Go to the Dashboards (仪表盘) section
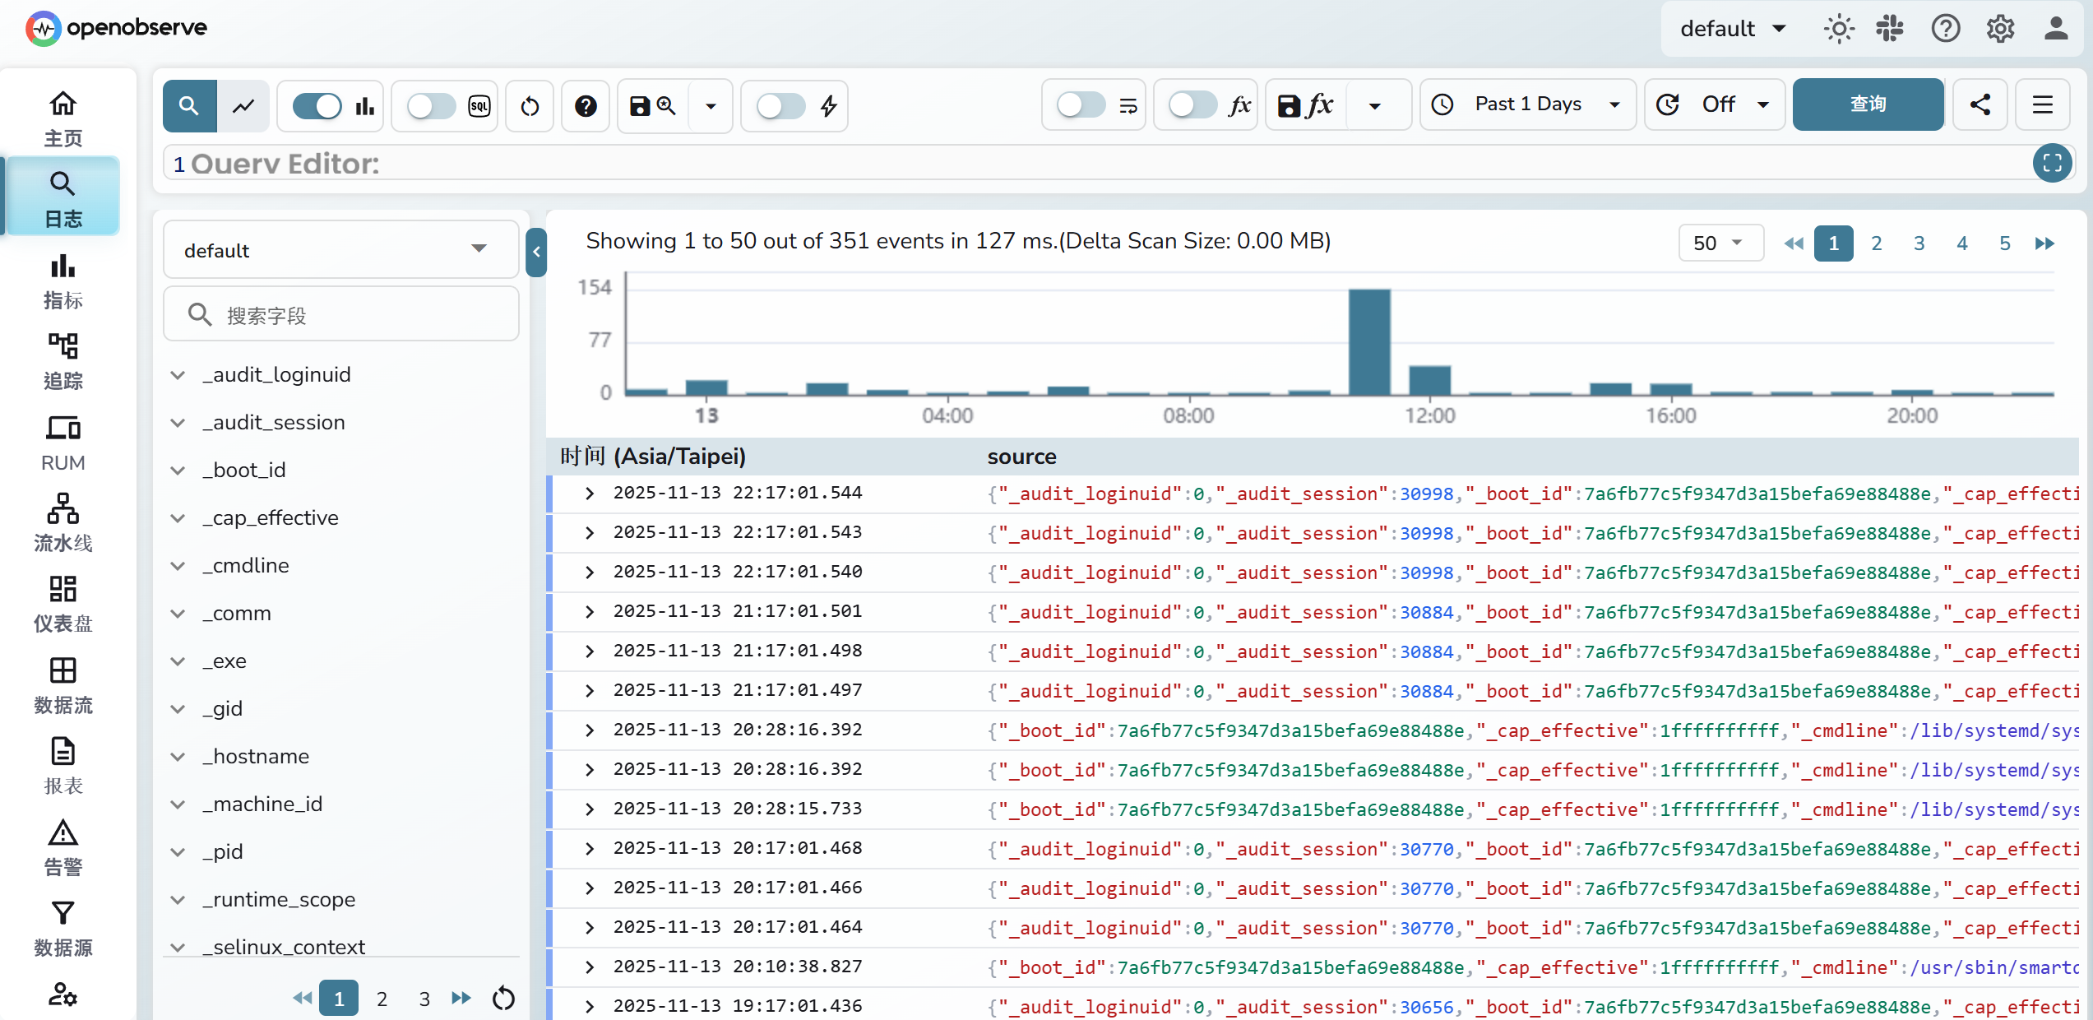The image size is (2093, 1020). (x=63, y=603)
